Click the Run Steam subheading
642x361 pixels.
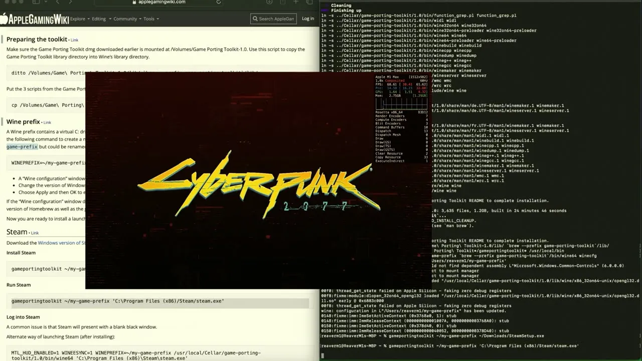19,285
